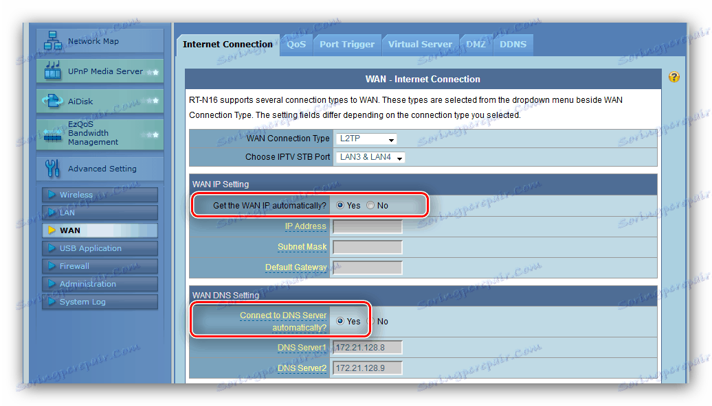Click the EzQoS Bandwidth Management icon
This screenshot has height=406, width=712.
52,134
